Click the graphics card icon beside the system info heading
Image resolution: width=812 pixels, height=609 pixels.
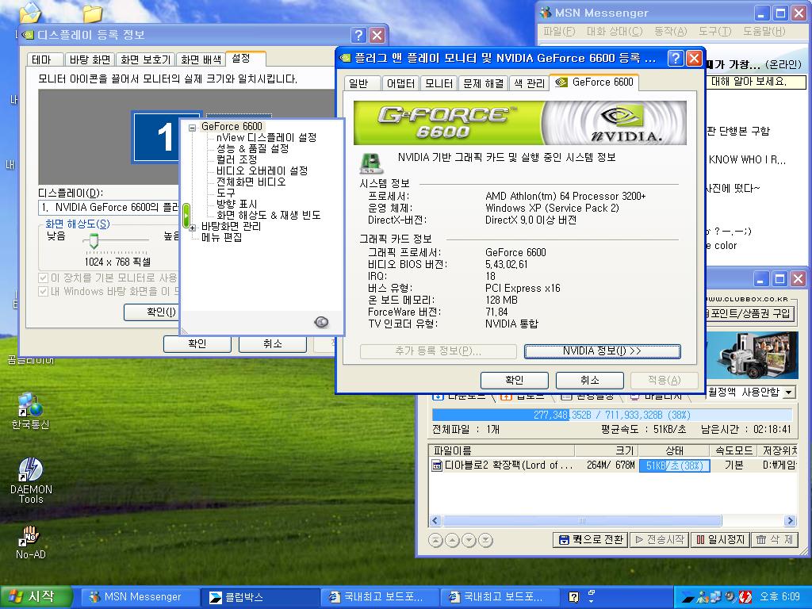[x=371, y=163]
